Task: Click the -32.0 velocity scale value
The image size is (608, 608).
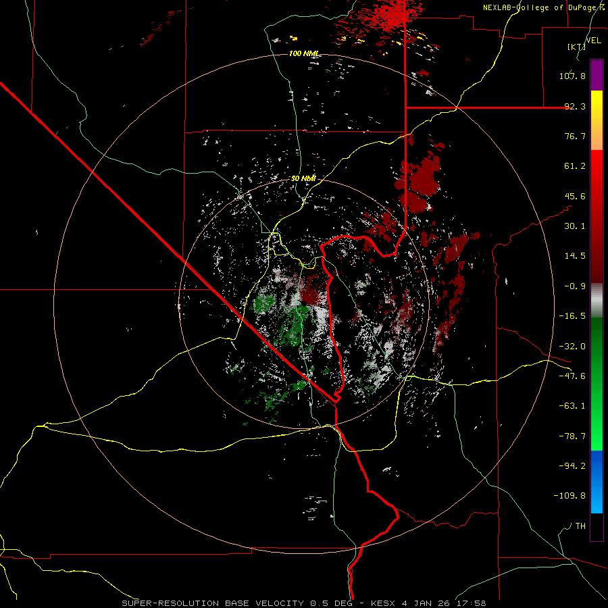Action: point(572,347)
